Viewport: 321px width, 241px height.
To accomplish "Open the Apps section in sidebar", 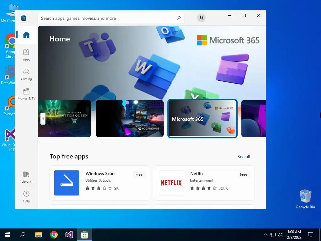I will click(x=26, y=55).
